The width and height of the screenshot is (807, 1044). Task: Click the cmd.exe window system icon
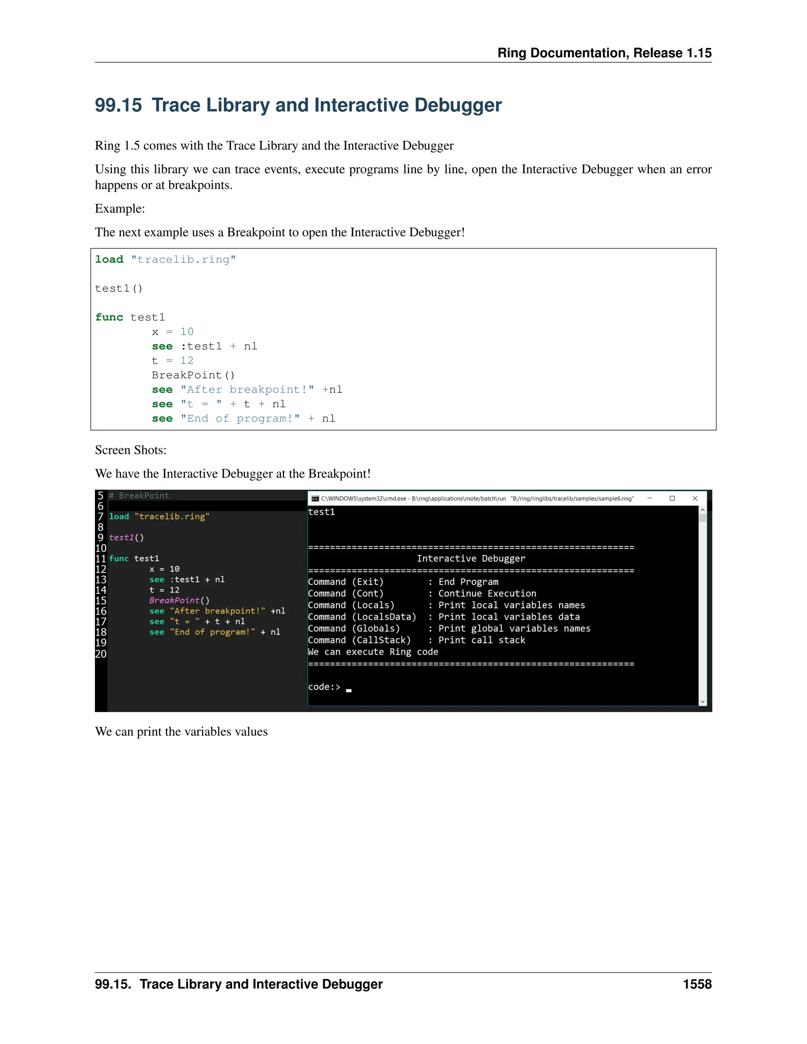click(315, 499)
